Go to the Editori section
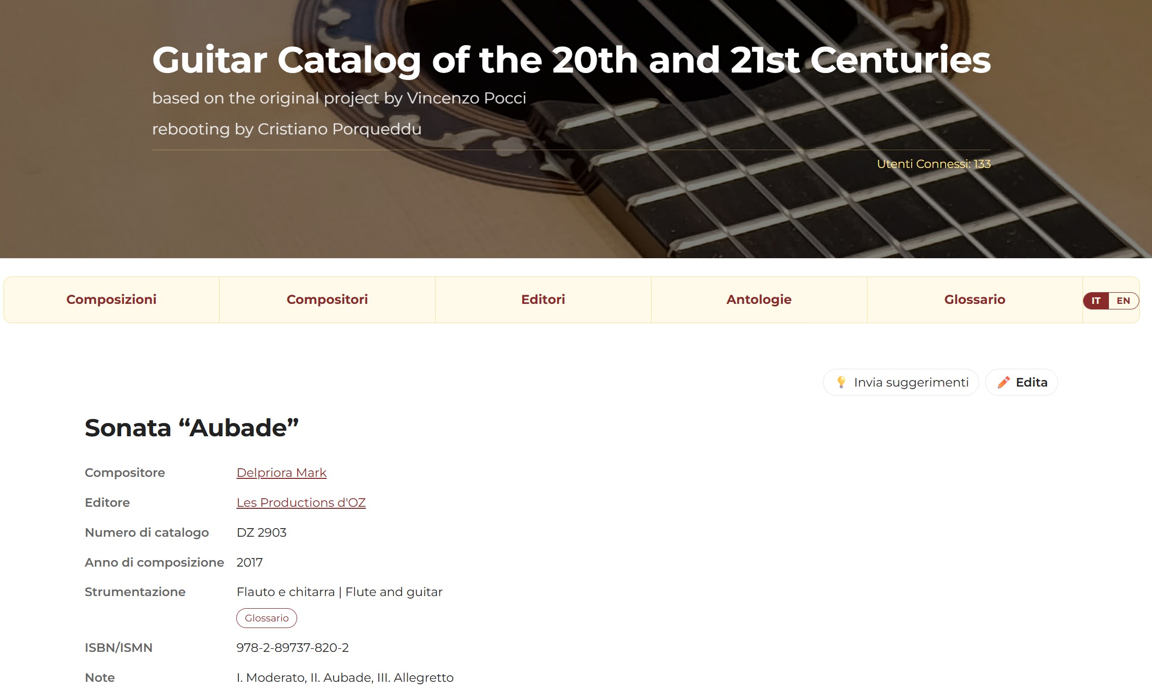Screen dimensions: 1152x696 [x=543, y=300]
